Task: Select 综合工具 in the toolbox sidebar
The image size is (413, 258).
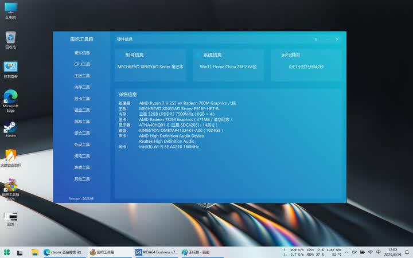Action: coord(82,133)
